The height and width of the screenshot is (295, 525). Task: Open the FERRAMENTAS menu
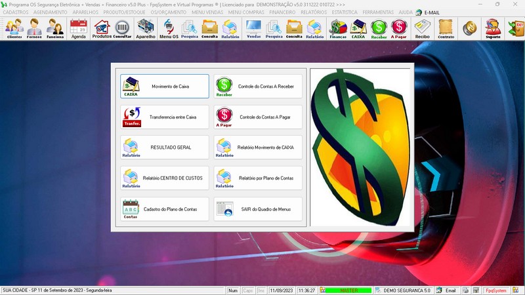point(379,12)
